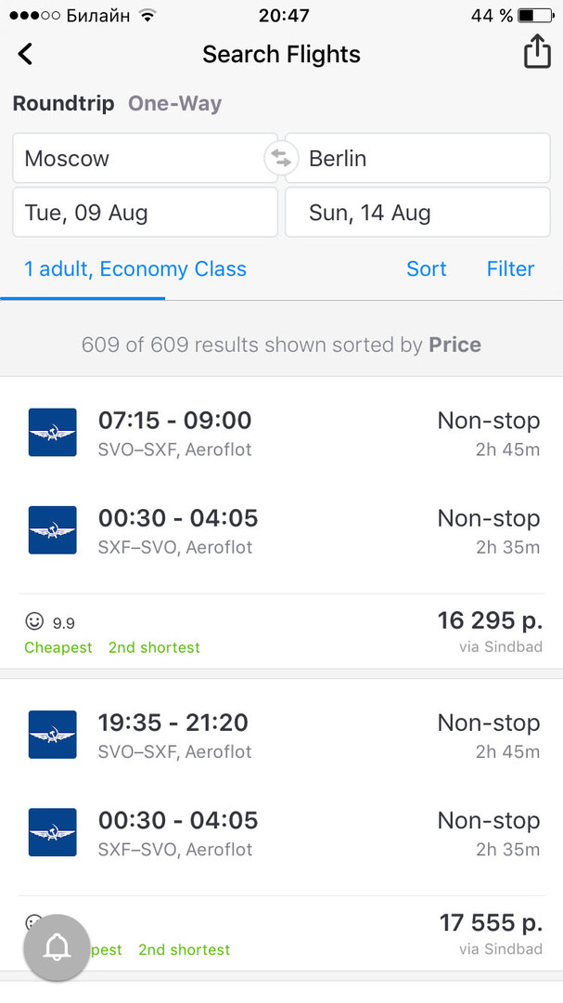
Task: Change 1 adult, Economy Class selection
Action: (x=135, y=268)
